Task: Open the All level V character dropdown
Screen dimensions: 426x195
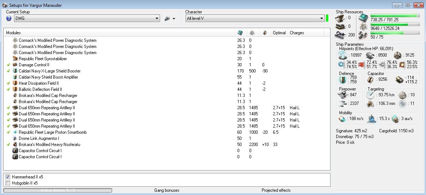Action: [x=255, y=18]
